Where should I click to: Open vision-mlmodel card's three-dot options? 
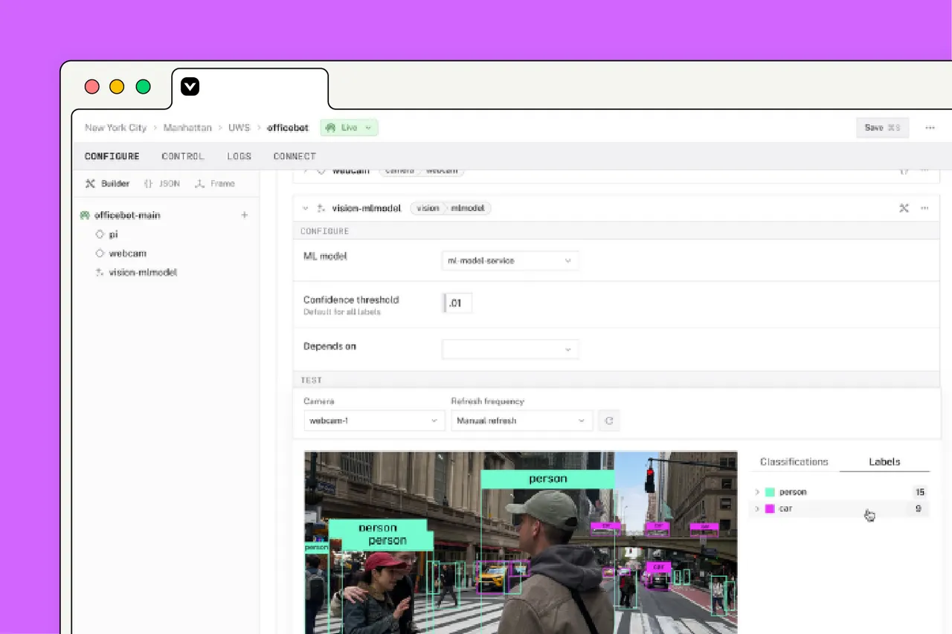(x=924, y=208)
